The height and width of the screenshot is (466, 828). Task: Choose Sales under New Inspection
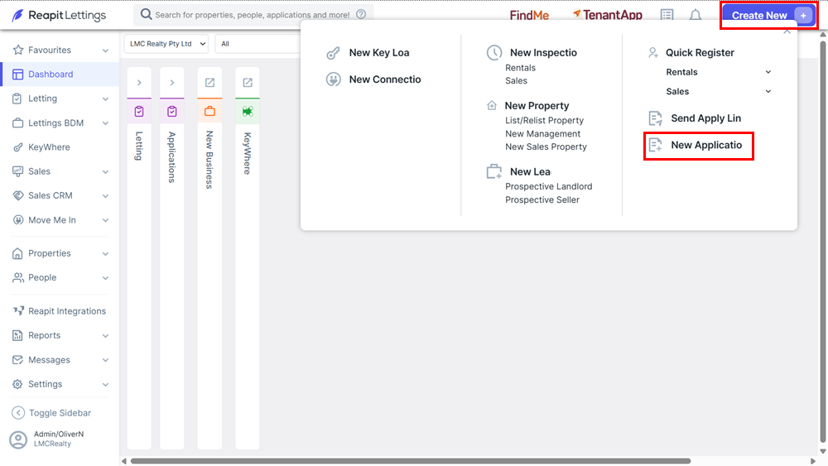pyautogui.click(x=516, y=81)
